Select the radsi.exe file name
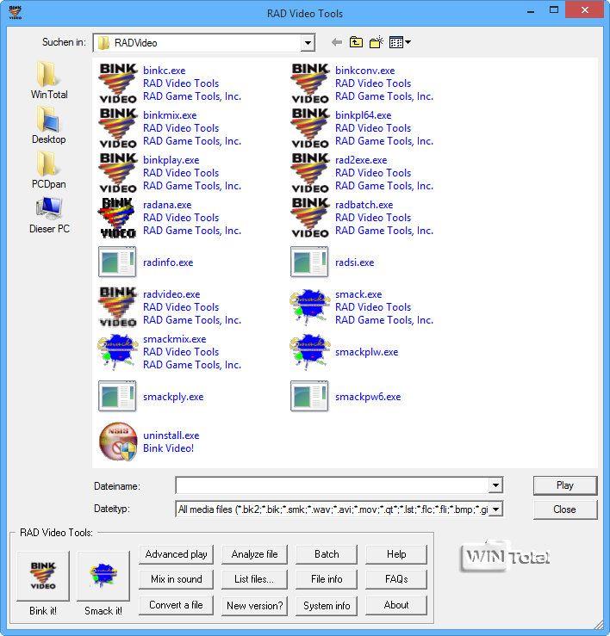Image resolution: width=610 pixels, height=636 pixels. 355,262
